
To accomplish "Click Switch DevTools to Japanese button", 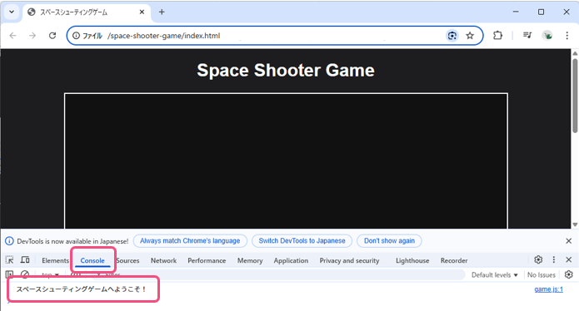I will (302, 241).
